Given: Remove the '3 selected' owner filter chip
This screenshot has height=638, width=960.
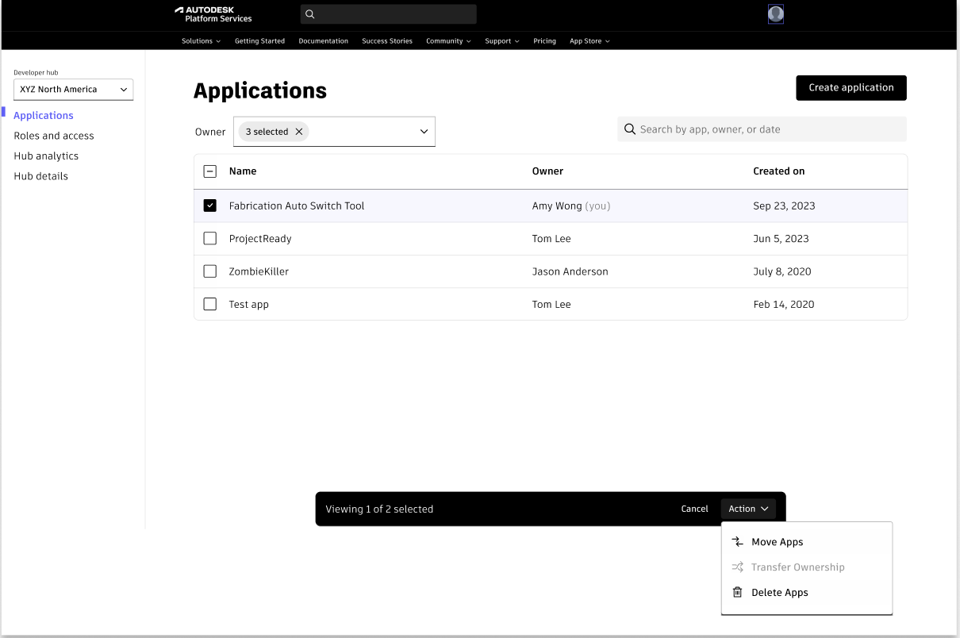Looking at the screenshot, I should 299,132.
